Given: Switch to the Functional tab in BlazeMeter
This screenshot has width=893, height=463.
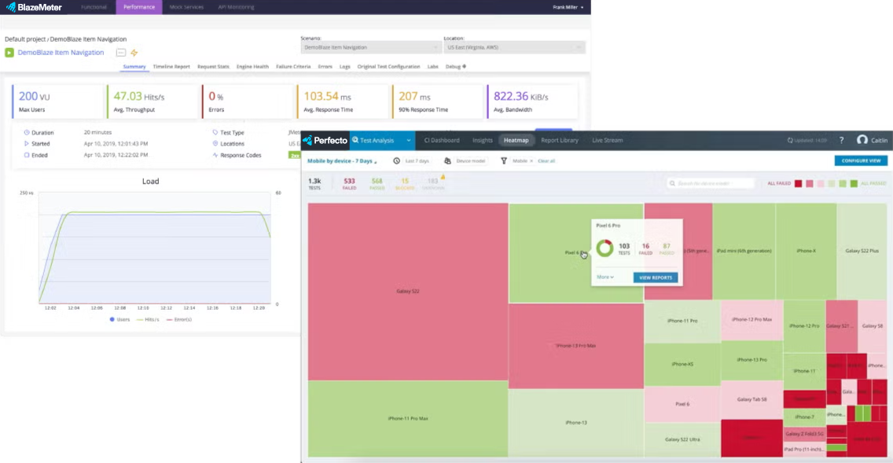Looking at the screenshot, I should coord(94,7).
